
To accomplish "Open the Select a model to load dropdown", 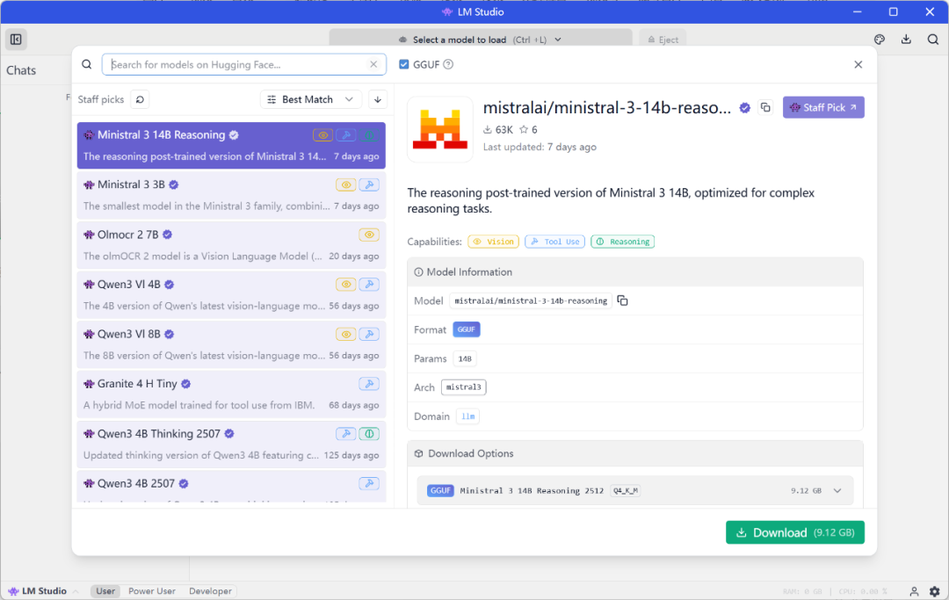I will (x=481, y=40).
